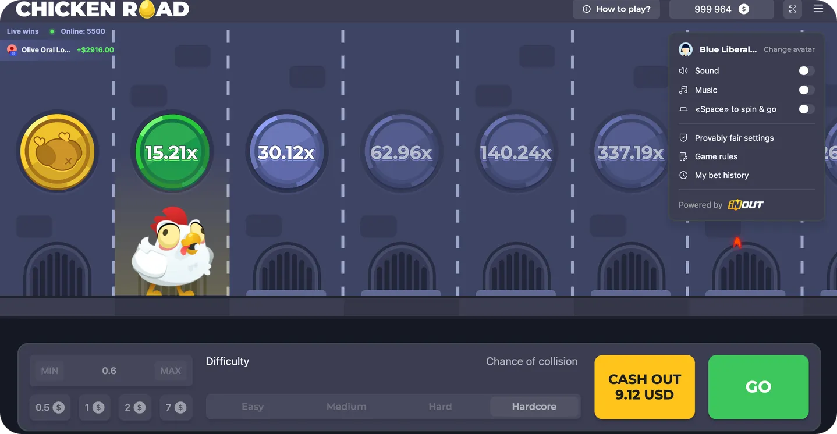Set bet to MIN
Image resolution: width=837 pixels, height=434 pixels.
(x=49, y=371)
